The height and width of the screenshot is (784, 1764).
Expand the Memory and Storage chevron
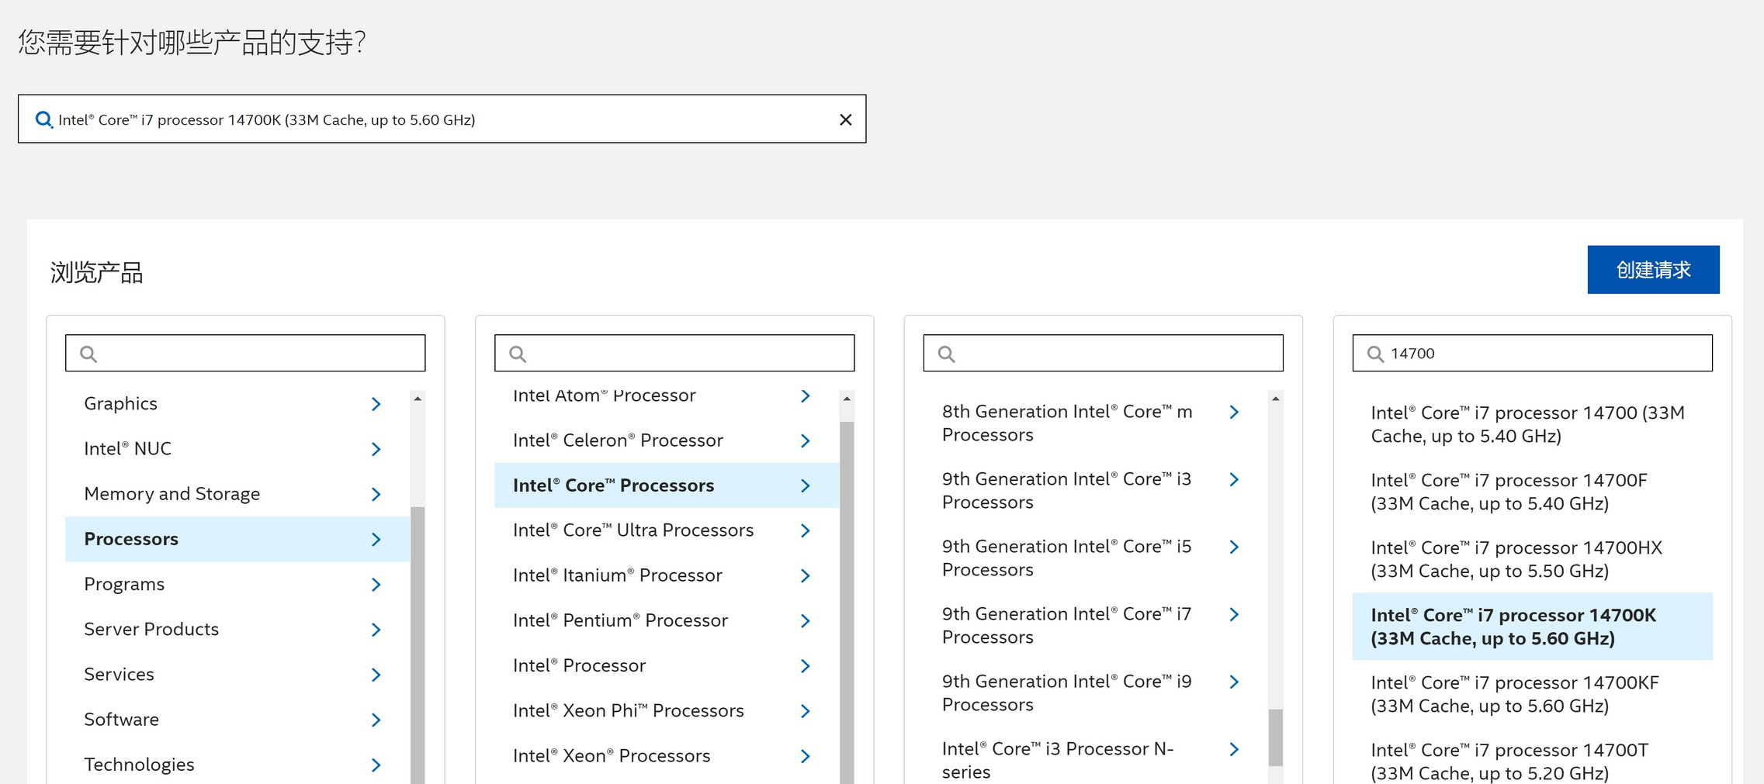click(376, 494)
